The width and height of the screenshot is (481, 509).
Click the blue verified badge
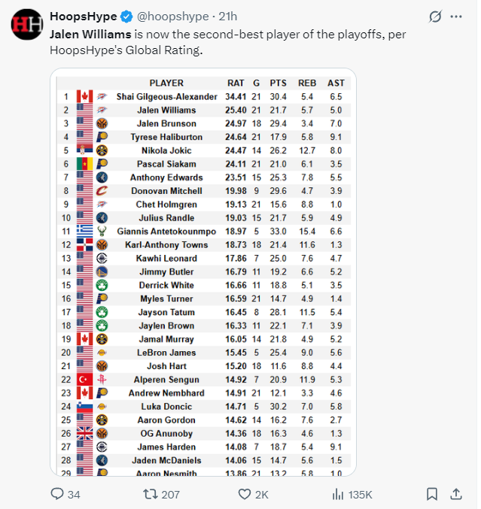point(126,16)
